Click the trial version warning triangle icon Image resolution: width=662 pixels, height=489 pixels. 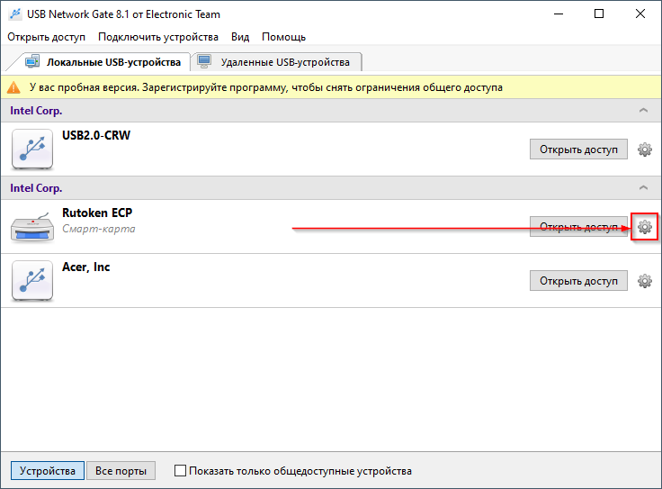pos(13,87)
